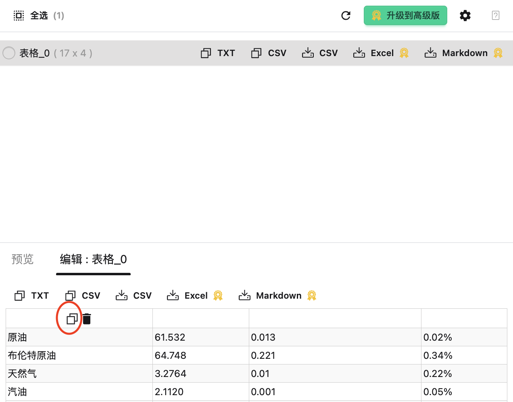The image size is (513, 402).
Task: Click the premium badge next to list-row Markdown
Action: (x=498, y=53)
